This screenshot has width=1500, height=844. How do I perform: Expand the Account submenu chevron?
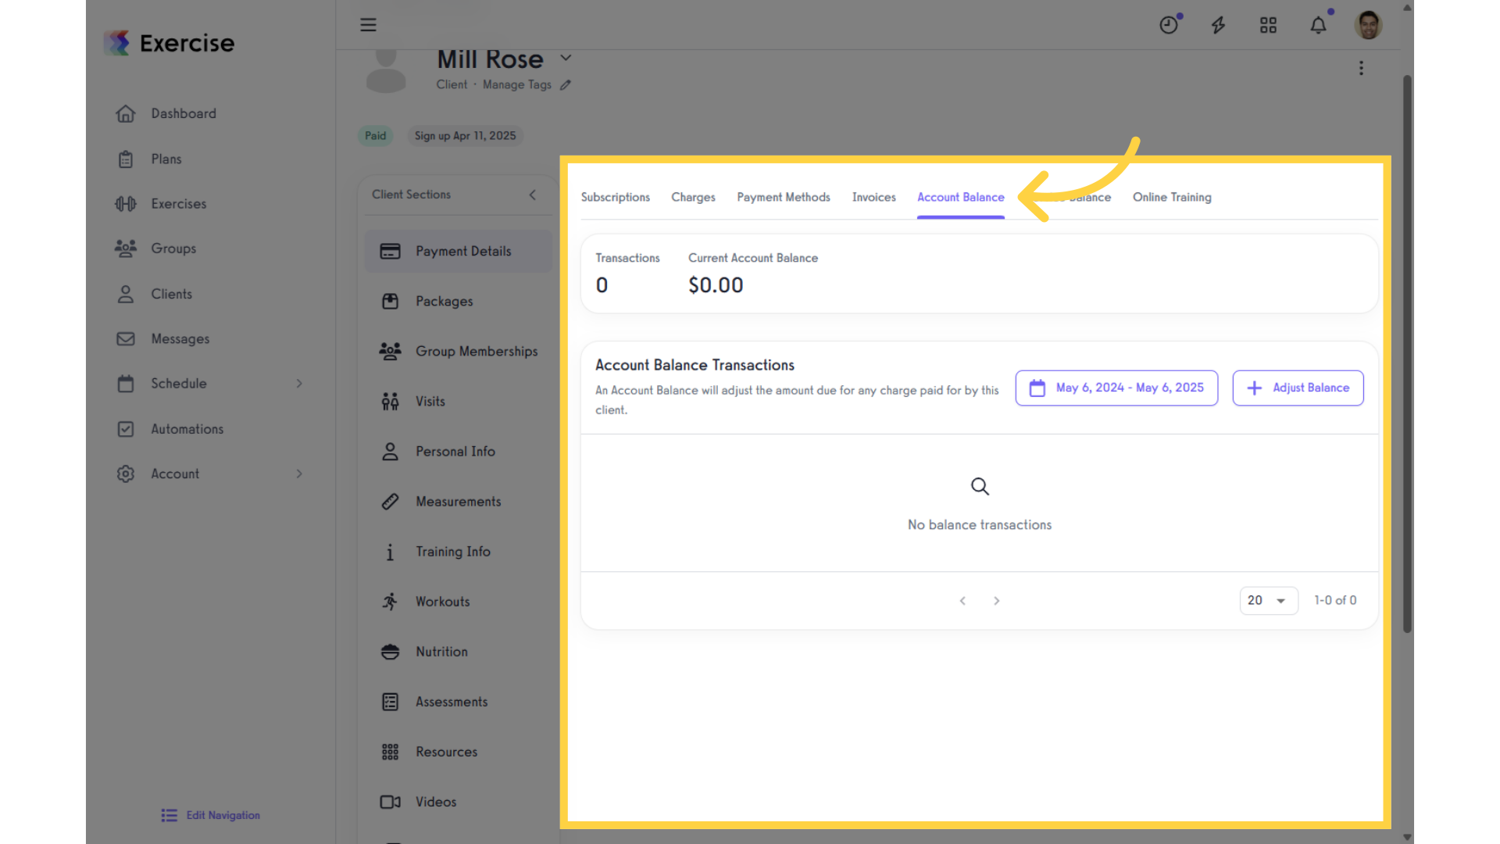click(x=299, y=474)
